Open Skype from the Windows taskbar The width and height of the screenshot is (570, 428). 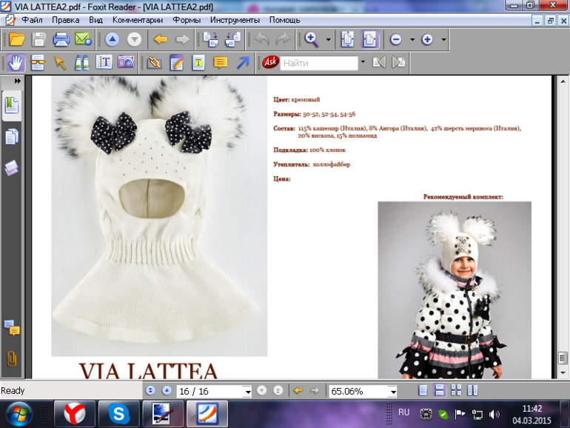pos(118,413)
